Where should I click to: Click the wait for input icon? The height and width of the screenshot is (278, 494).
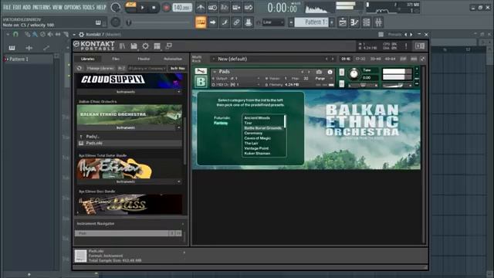tap(212, 8)
